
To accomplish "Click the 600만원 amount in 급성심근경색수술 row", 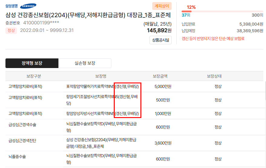I will 163,127.
